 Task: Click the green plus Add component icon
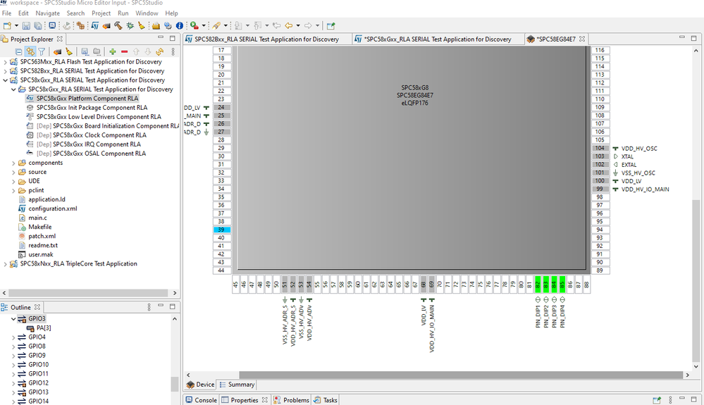113,51
